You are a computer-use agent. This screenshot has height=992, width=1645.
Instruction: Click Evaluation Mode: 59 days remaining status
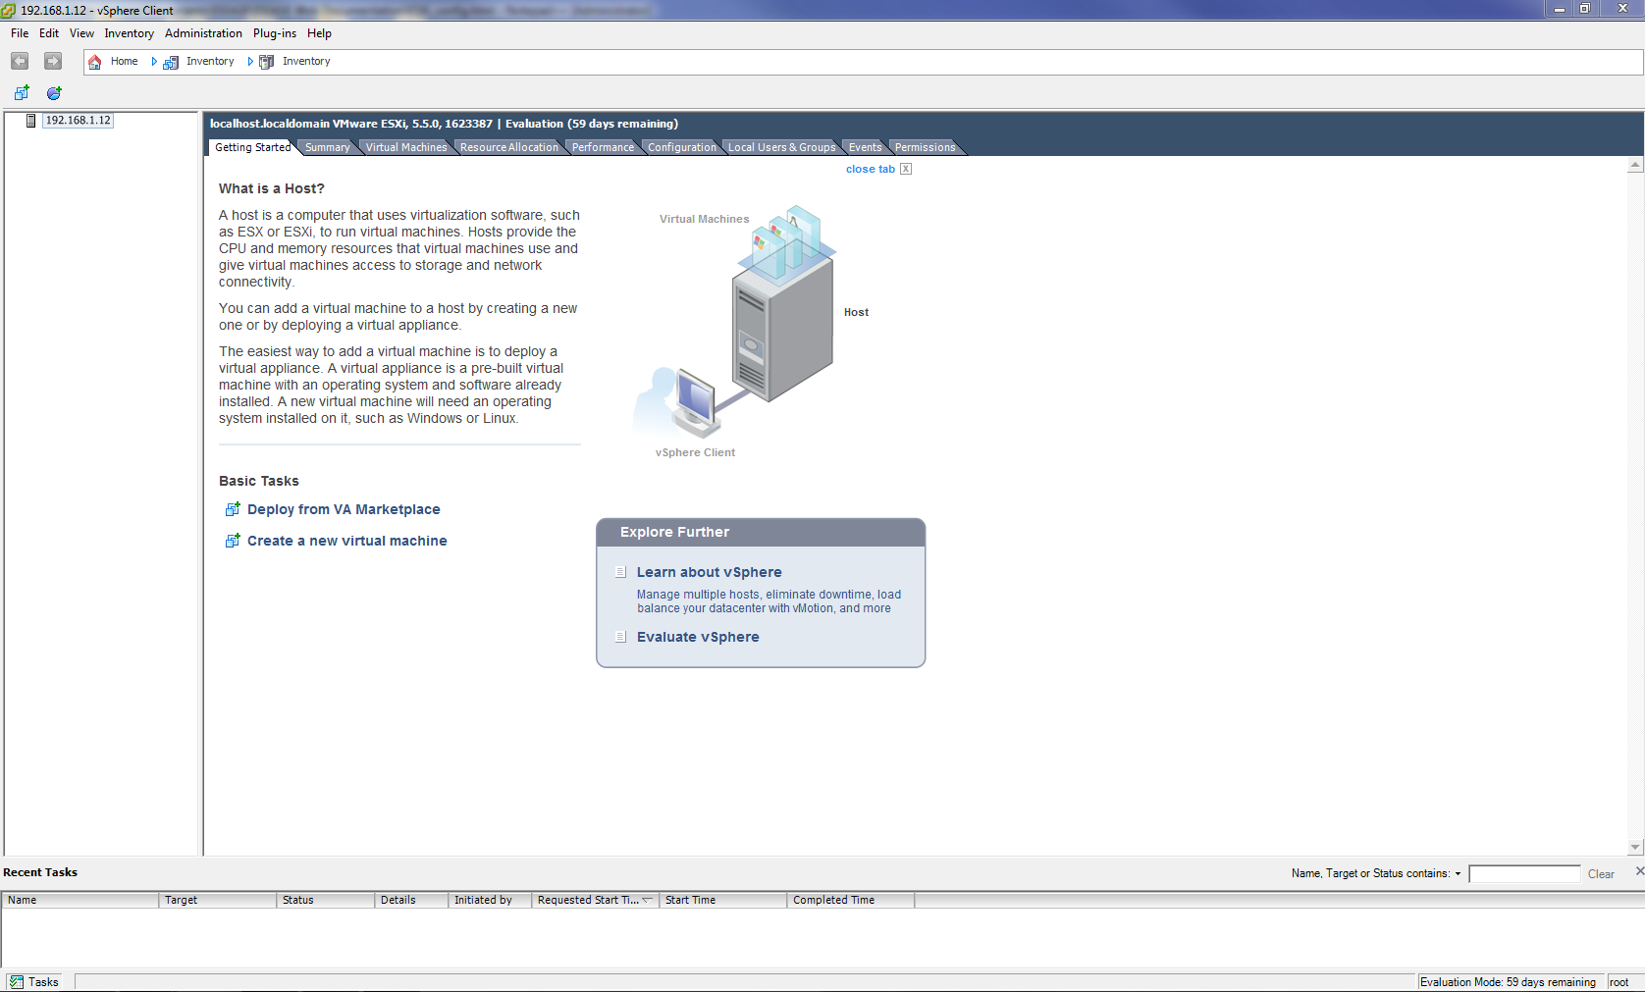[1509, 982]
